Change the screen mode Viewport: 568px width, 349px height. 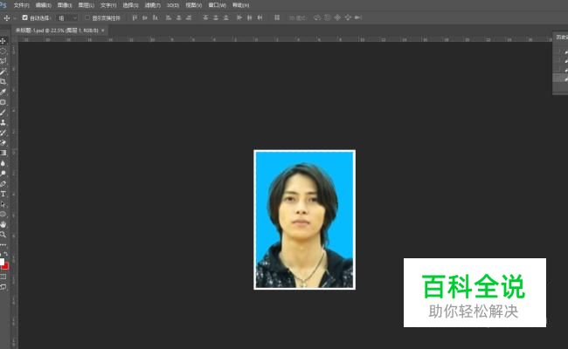click(3, 287)
